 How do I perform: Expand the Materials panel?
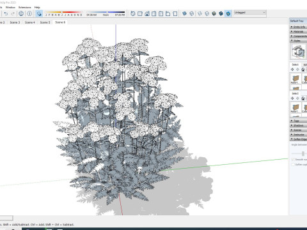tap(299, 31)
